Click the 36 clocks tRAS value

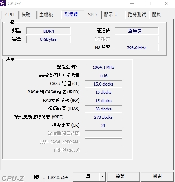click(104, 109)
